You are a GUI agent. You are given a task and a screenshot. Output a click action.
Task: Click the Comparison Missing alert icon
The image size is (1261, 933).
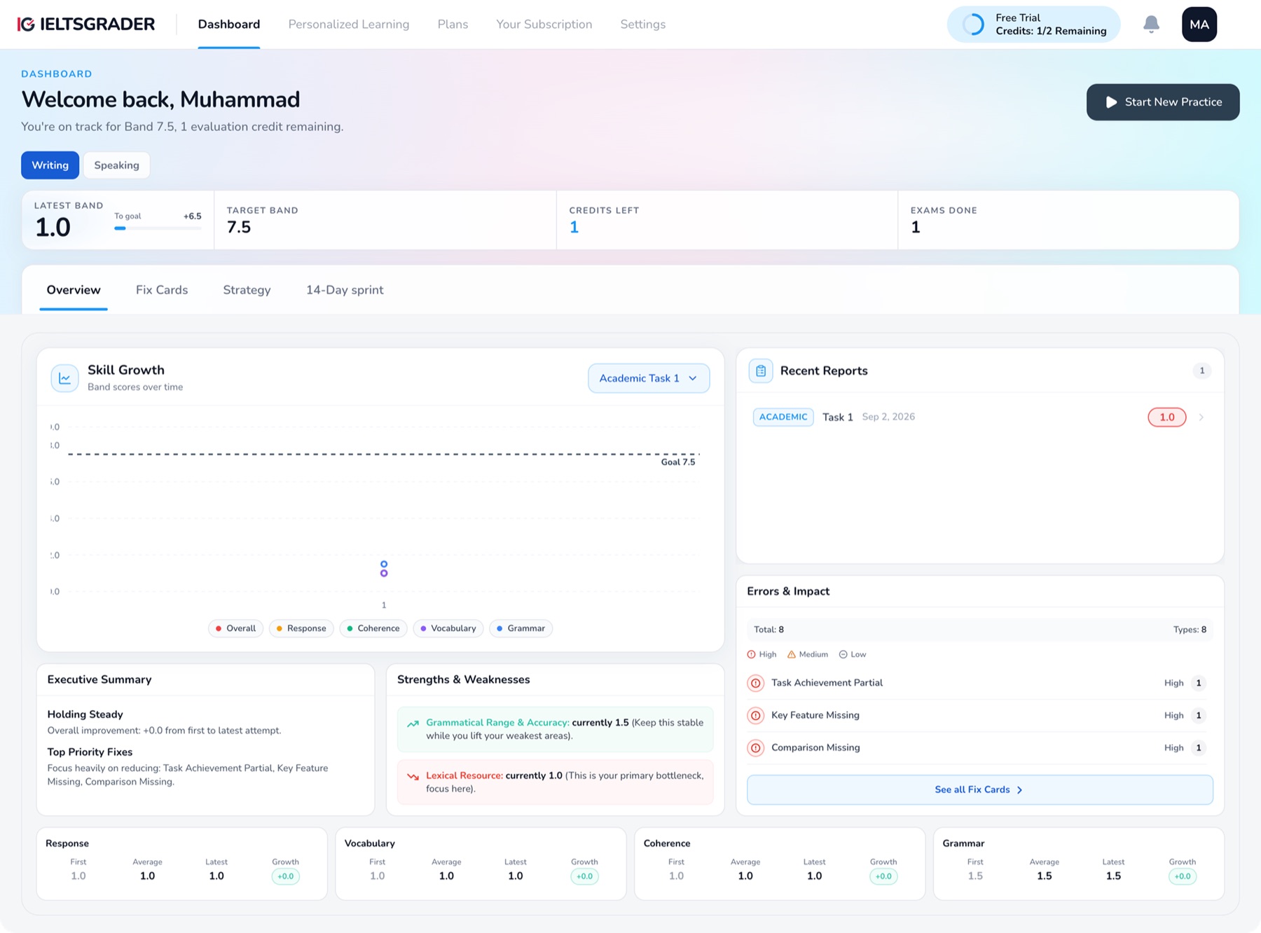click(x=755, y=747)
